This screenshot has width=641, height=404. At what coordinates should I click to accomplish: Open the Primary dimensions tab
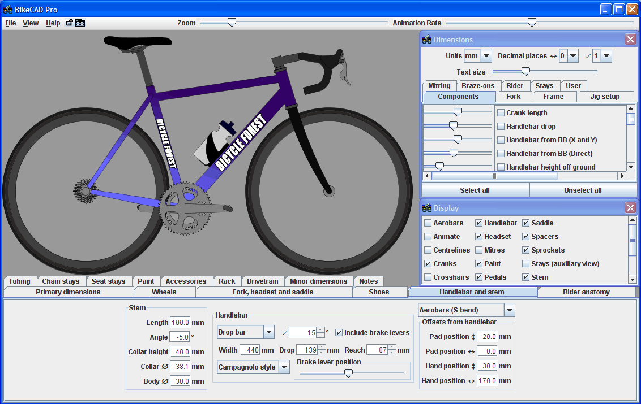tap(69, 292)
